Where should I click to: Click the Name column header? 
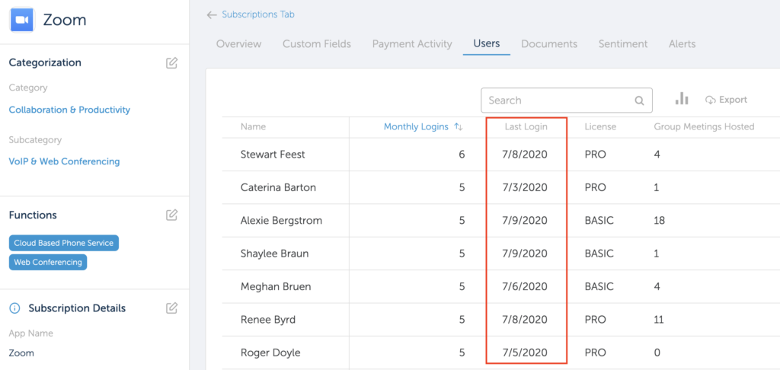pyautogui.click(x=253, y=127)
